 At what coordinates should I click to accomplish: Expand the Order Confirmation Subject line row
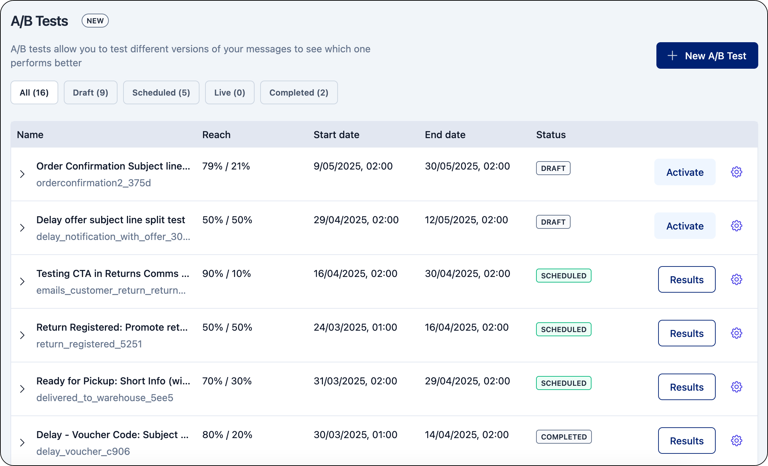tap(22, 173)
